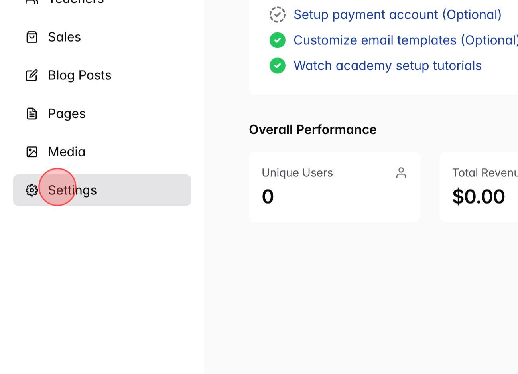518x374 pixels.
Task: Click the Settings gear icon
Action: click(32, 190)
